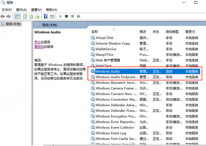Click 网络服务 in Windows Event Collector row
206x146 pixels.
(x=192, y=127)
